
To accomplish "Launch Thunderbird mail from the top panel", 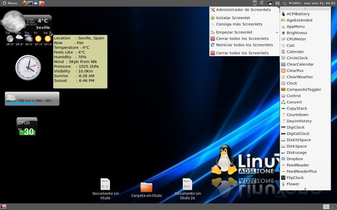I will point(36,3).
